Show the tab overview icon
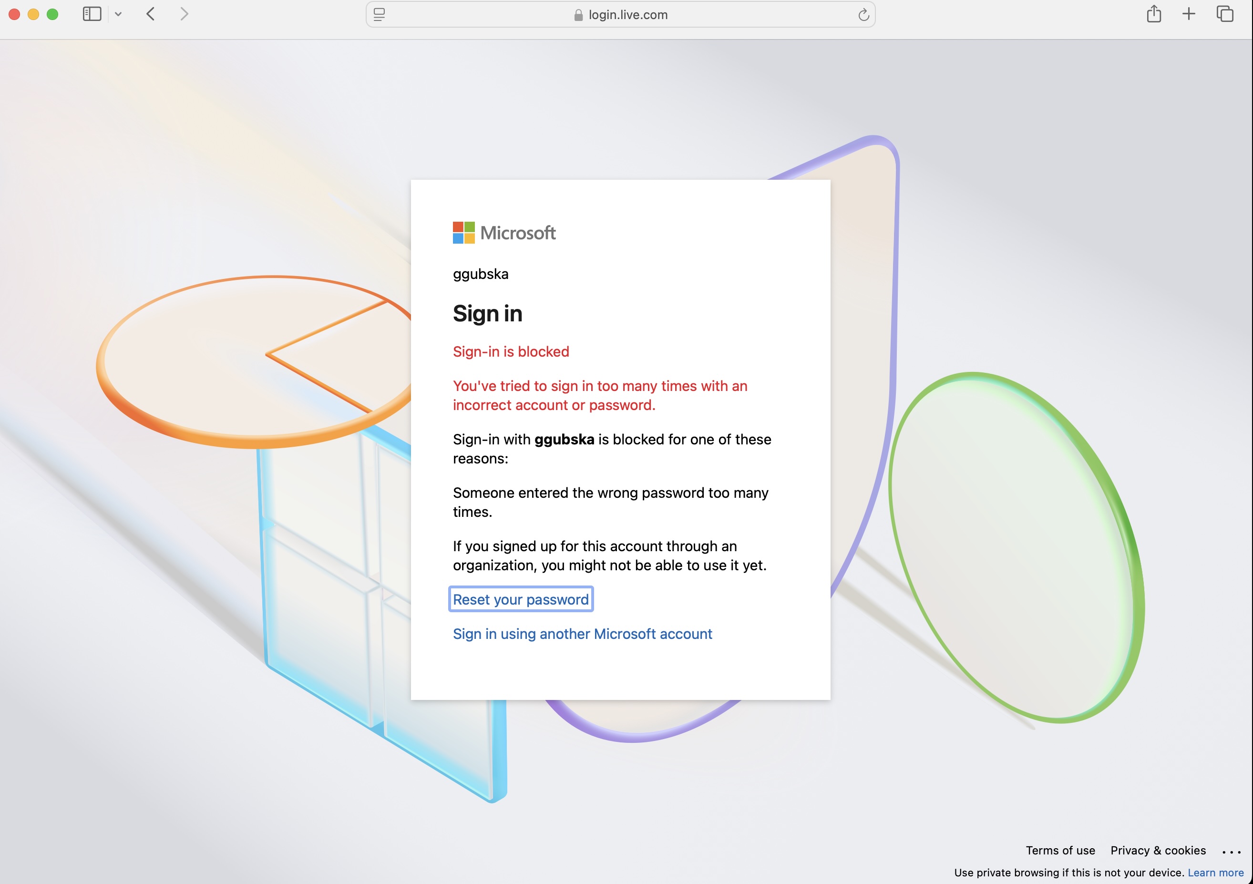This screenshot has height=884, width=1253. 1225,14
